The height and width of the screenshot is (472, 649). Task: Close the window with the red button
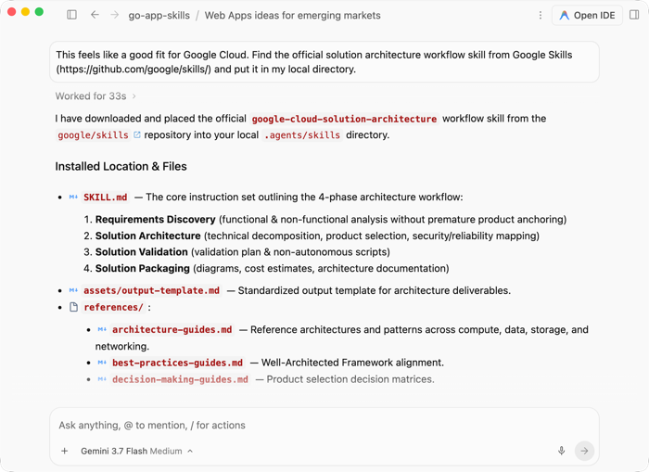coord(11,12)
